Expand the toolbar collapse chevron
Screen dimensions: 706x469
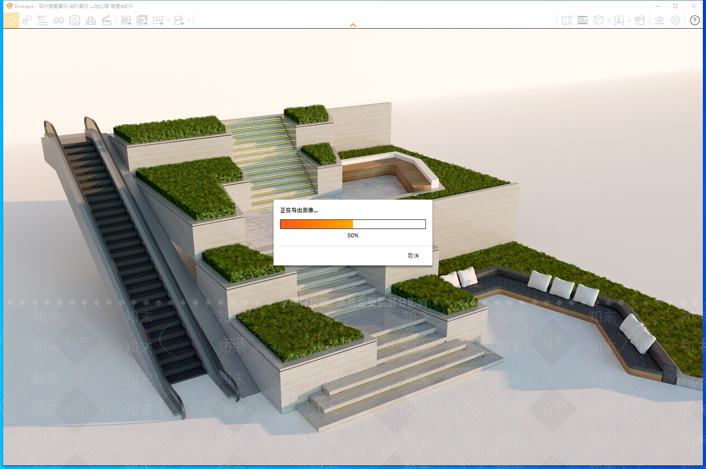tap(353, 25)
